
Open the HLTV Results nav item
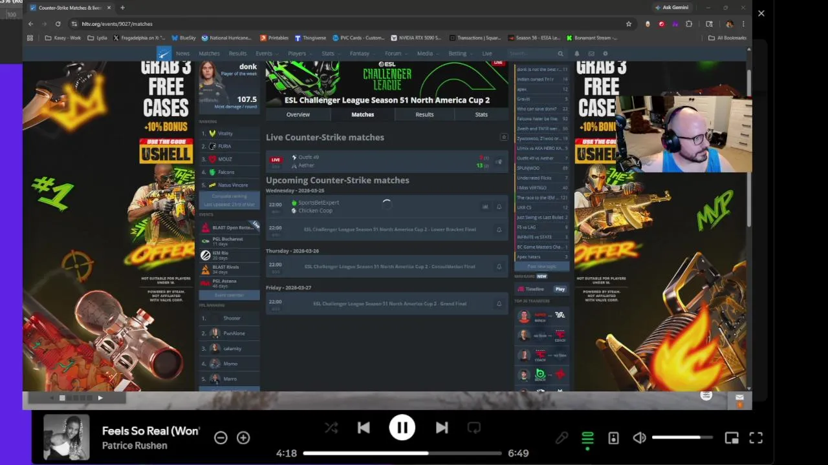(x=237, y=54)
